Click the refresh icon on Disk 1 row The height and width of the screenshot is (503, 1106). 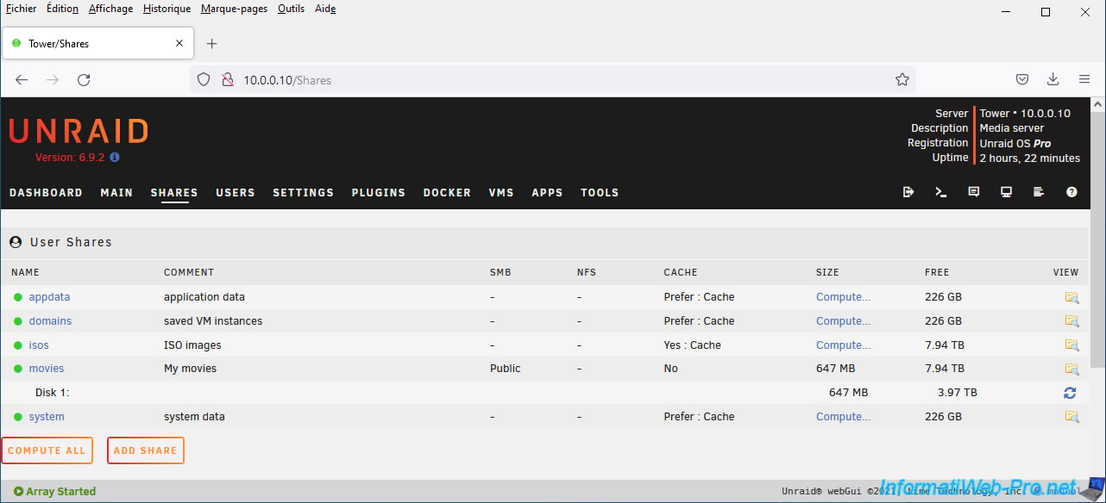[x=1070, y=393]
